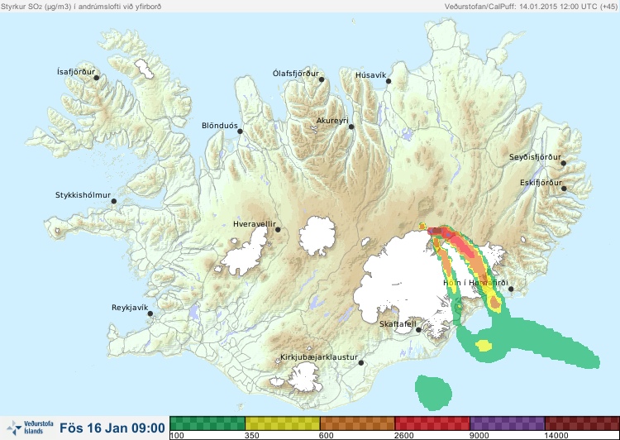620x440 pixels.
Task: Click the Reykjavík location dot
Action: pyautogui.click(x=150, y=313)
